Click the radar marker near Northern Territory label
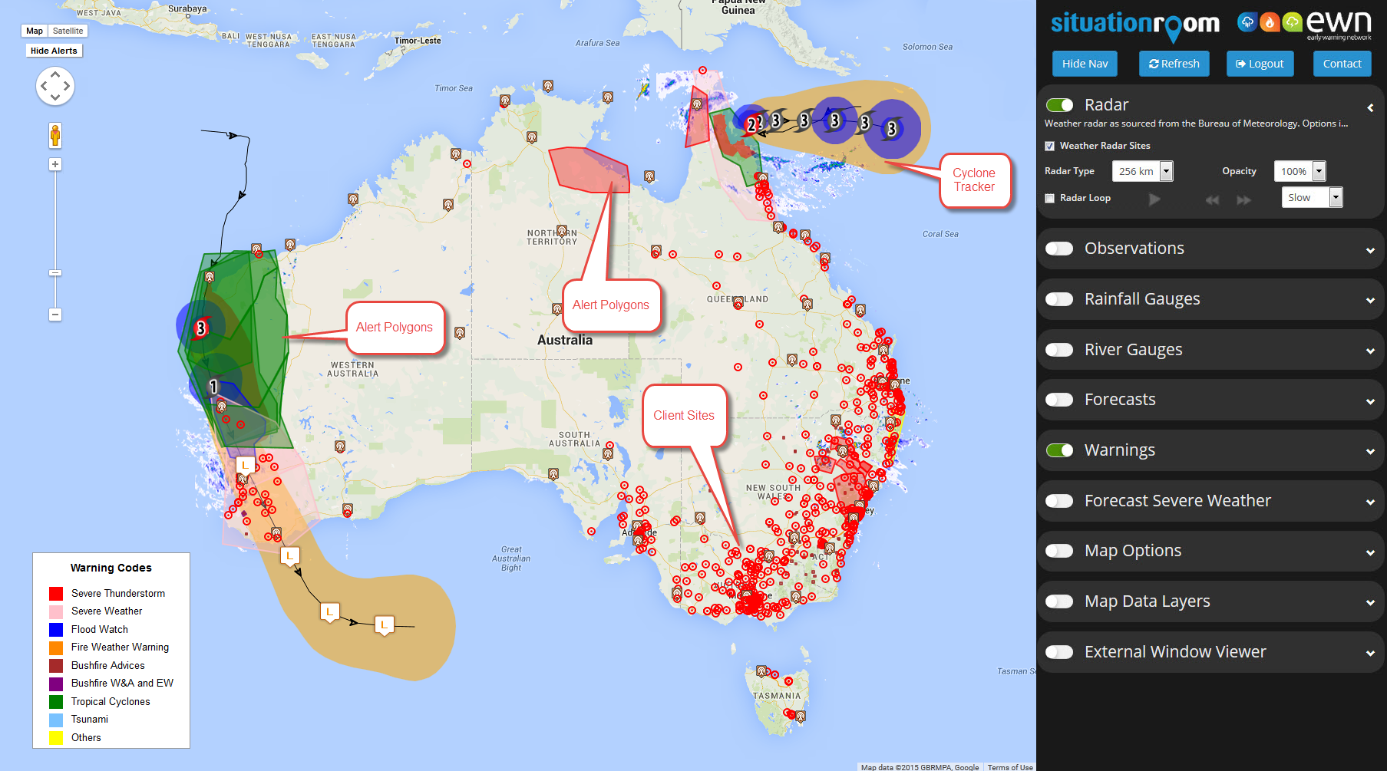This screenshot has height=771, width=1387. pyautogui.click(x=562, y=231)
